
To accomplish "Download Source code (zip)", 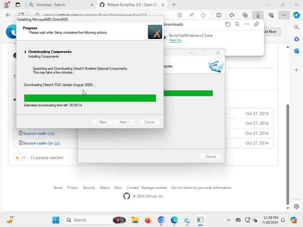I will click(x=39, y=133).
